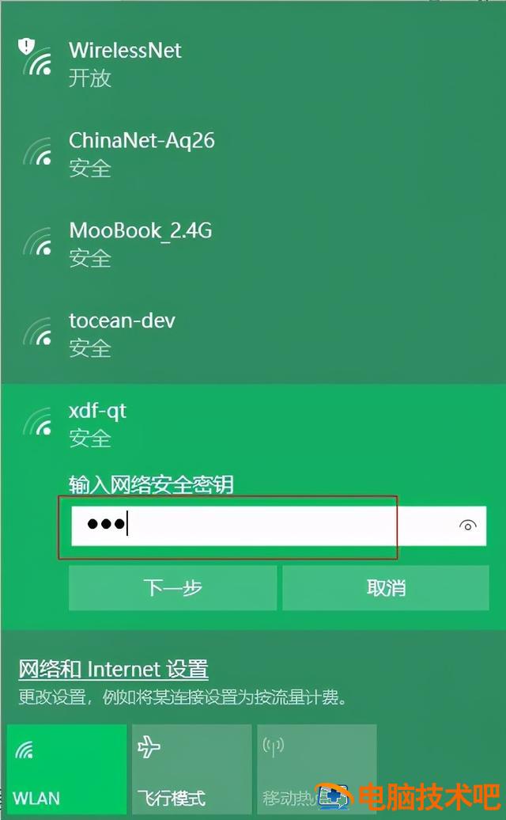506x820 pixels.
Task: Click the airplane icon on 飞行模式 tile
Action: tap(149, 747)
